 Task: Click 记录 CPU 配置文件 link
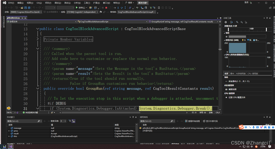tap(237, 97)
